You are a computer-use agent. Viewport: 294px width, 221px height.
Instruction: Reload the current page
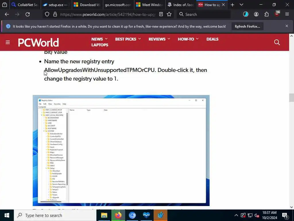coord(28,14)
